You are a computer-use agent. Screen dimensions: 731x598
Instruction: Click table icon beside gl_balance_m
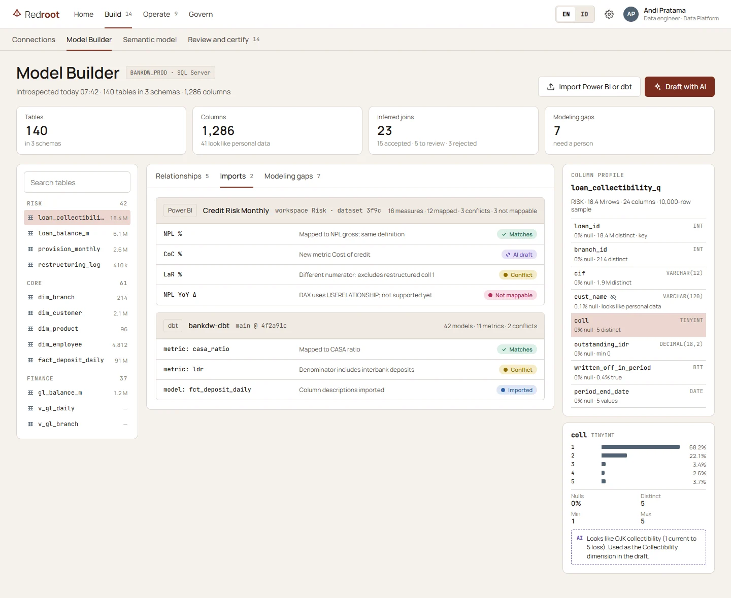click(x=30, y=393)
